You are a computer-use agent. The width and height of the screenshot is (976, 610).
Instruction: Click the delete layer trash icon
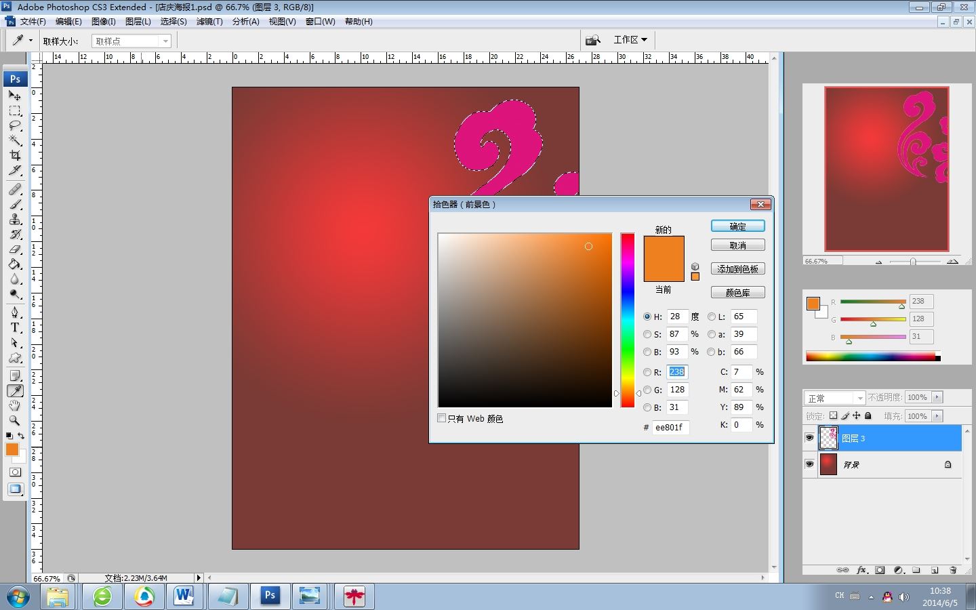tap(953, 570)
